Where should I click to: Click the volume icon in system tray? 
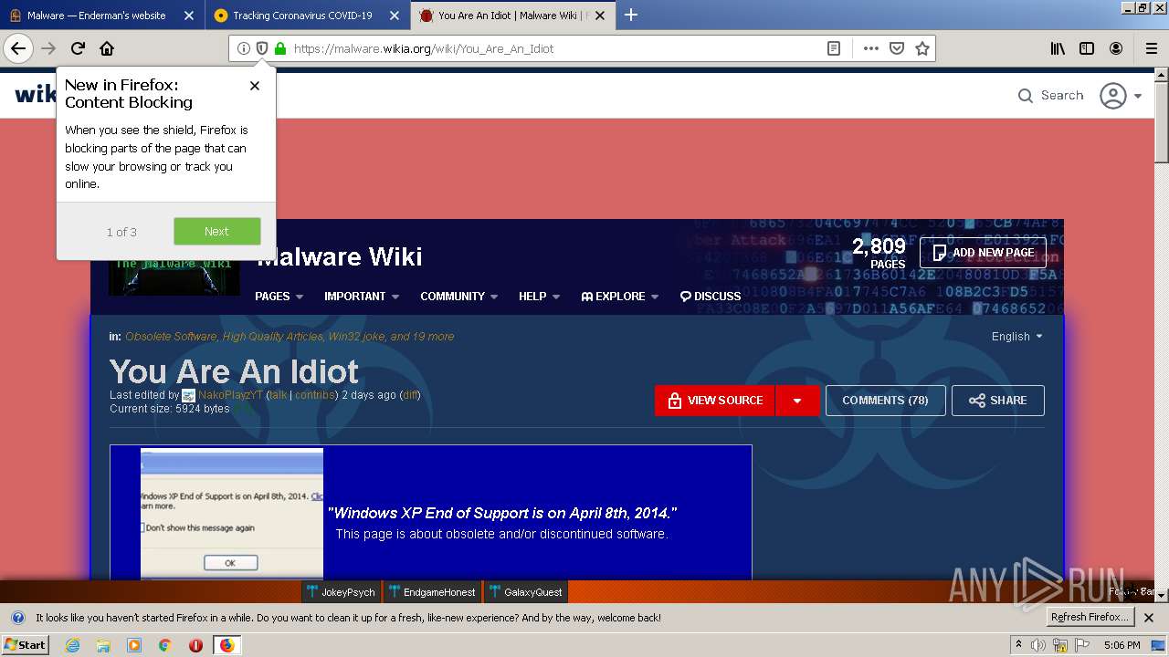(1038, 645)
